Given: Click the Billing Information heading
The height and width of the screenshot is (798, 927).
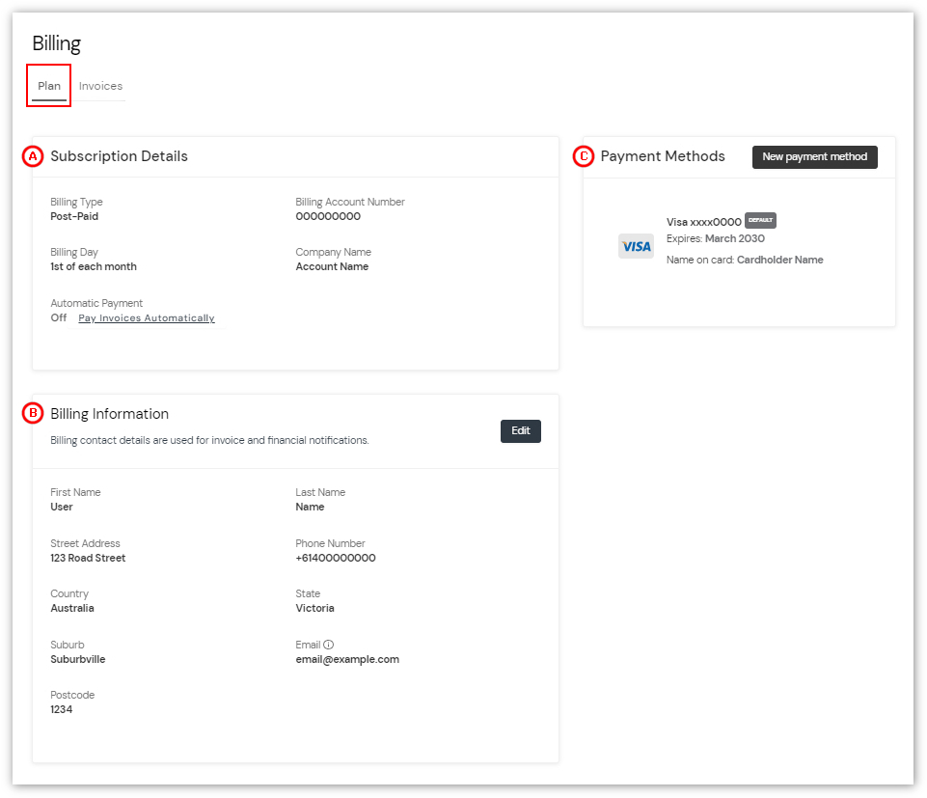Looking at the screenshot, I should 109,414.
